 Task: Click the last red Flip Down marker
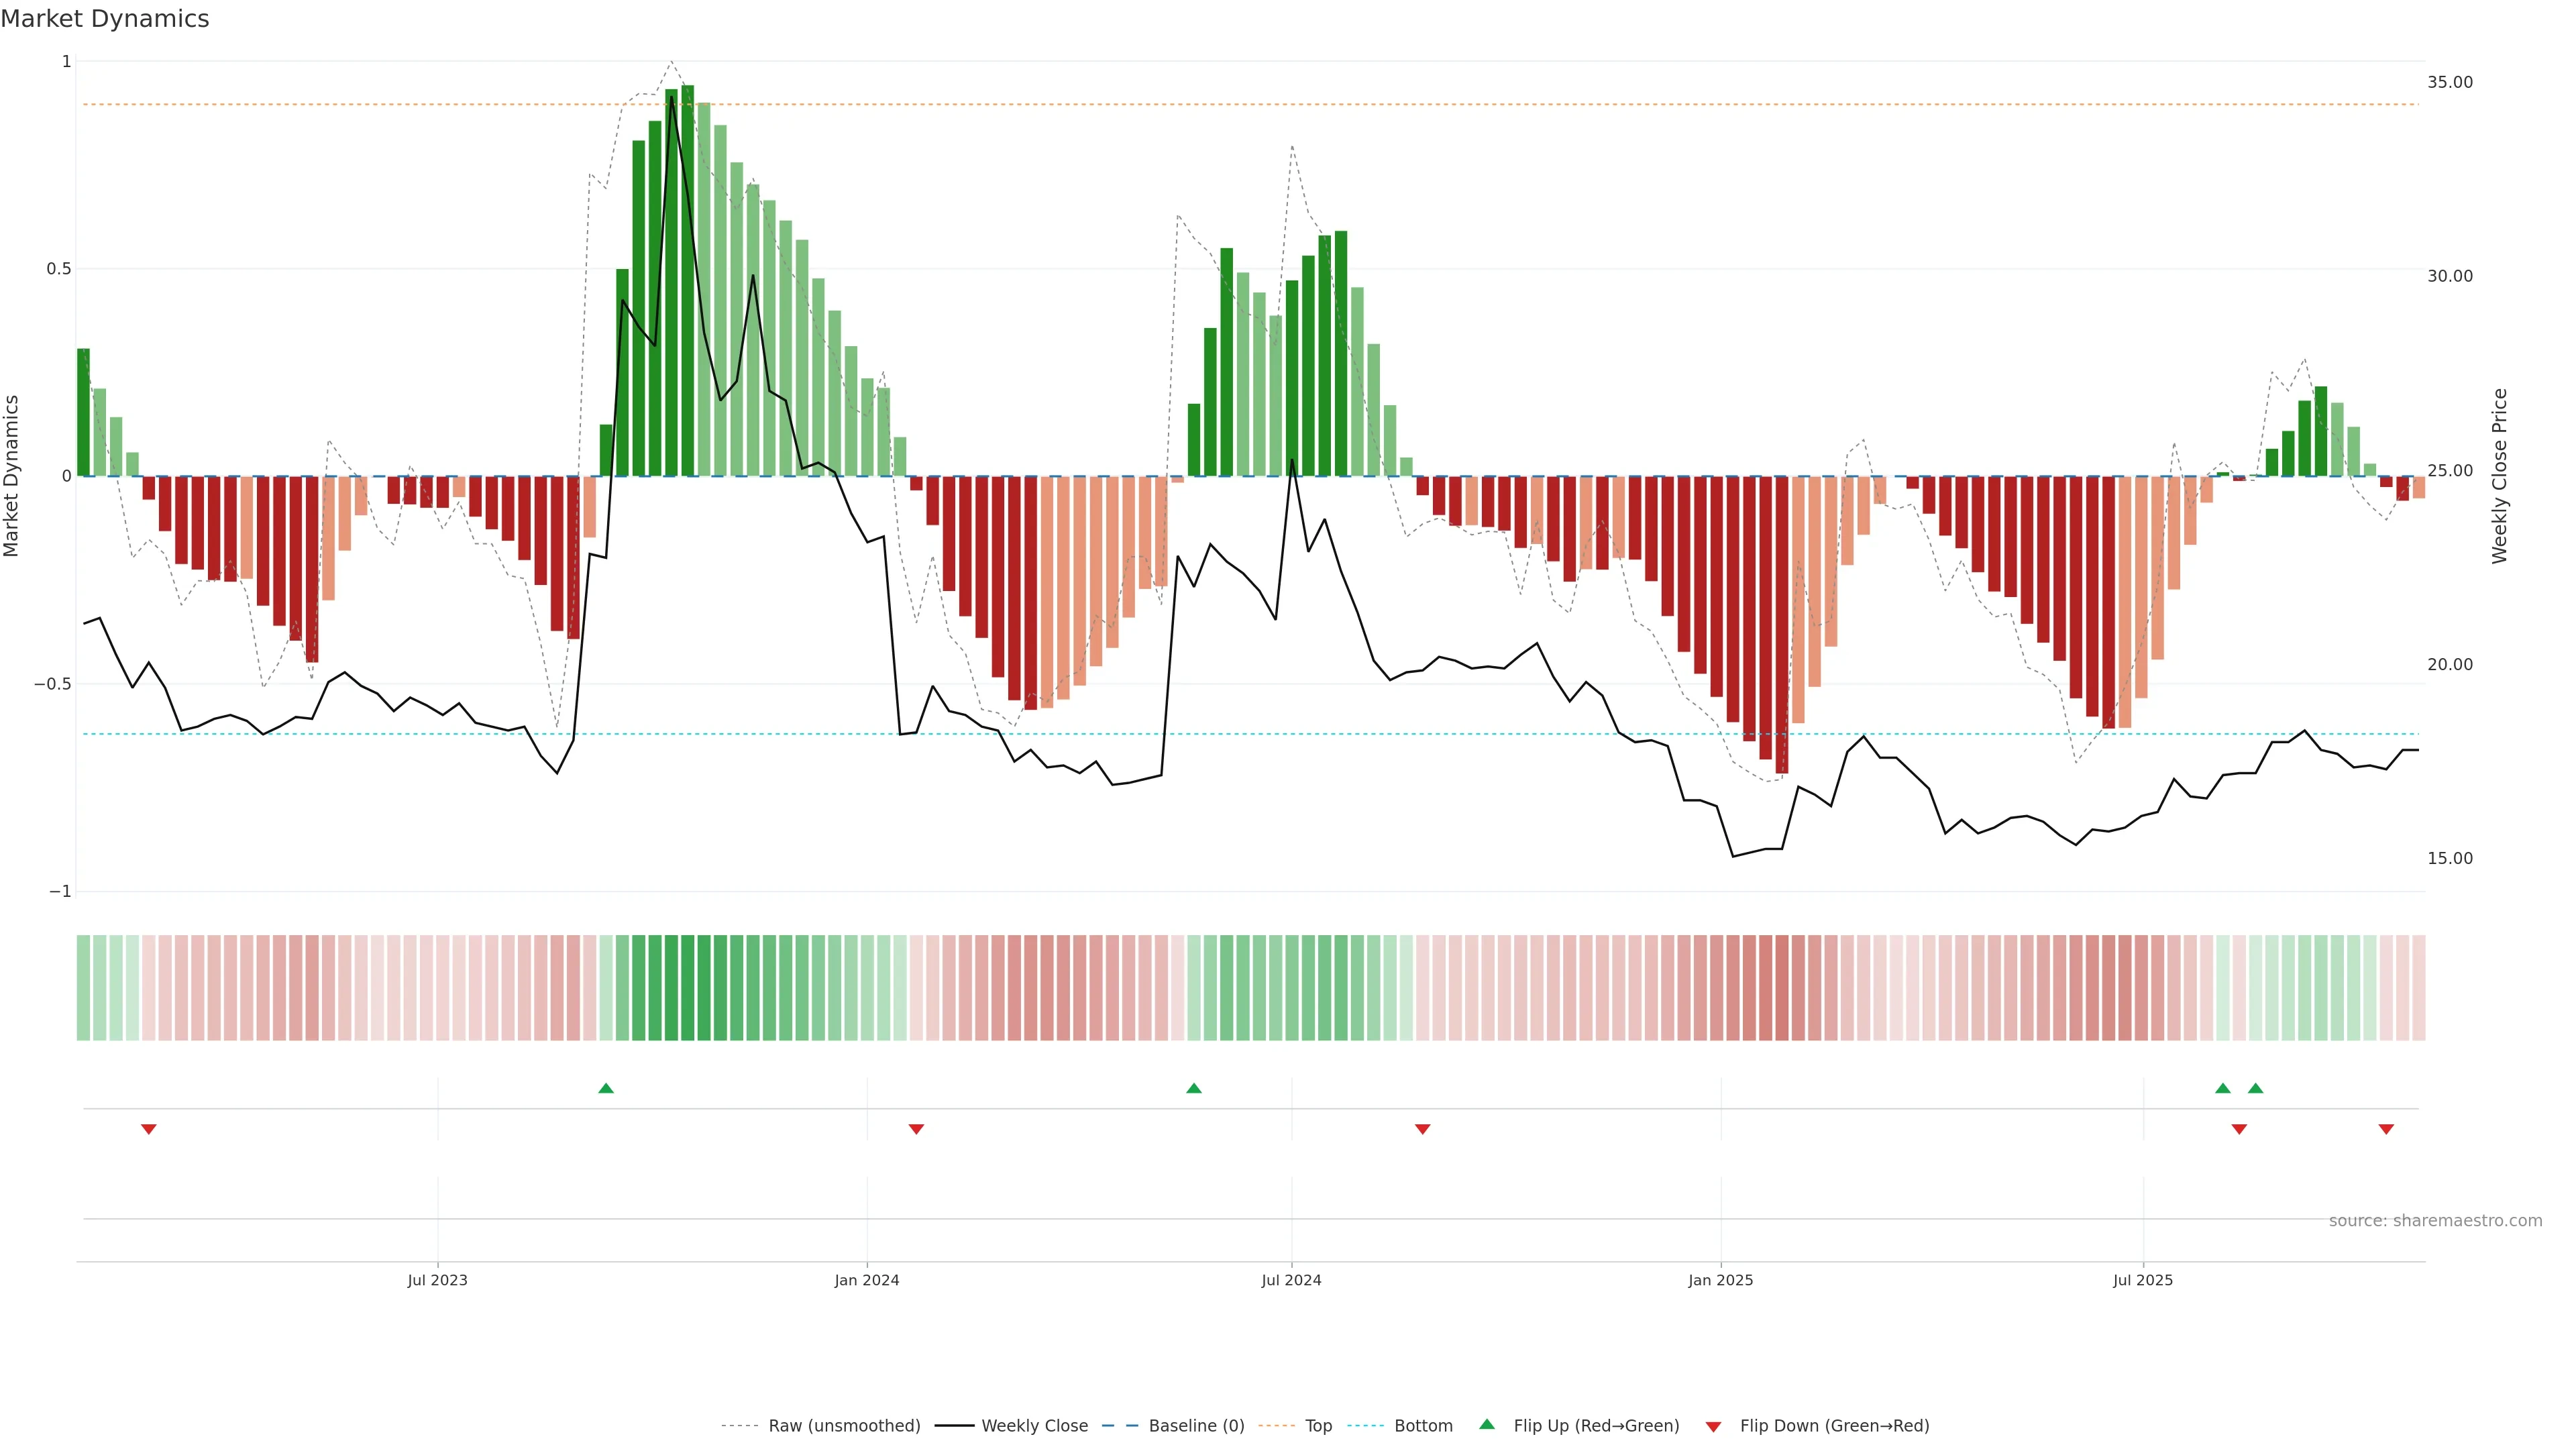click(2386, 1129)
